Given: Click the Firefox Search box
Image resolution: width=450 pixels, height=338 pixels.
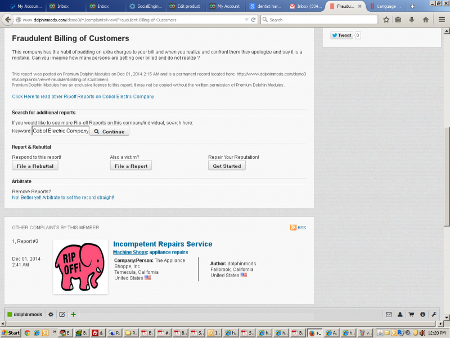Looking at the screenshot, I should pyautogui.click(x=319, y=20).
